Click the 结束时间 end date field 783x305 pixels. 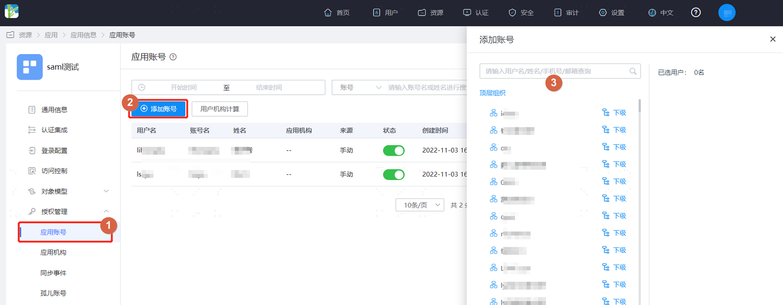tap(269, 87)
